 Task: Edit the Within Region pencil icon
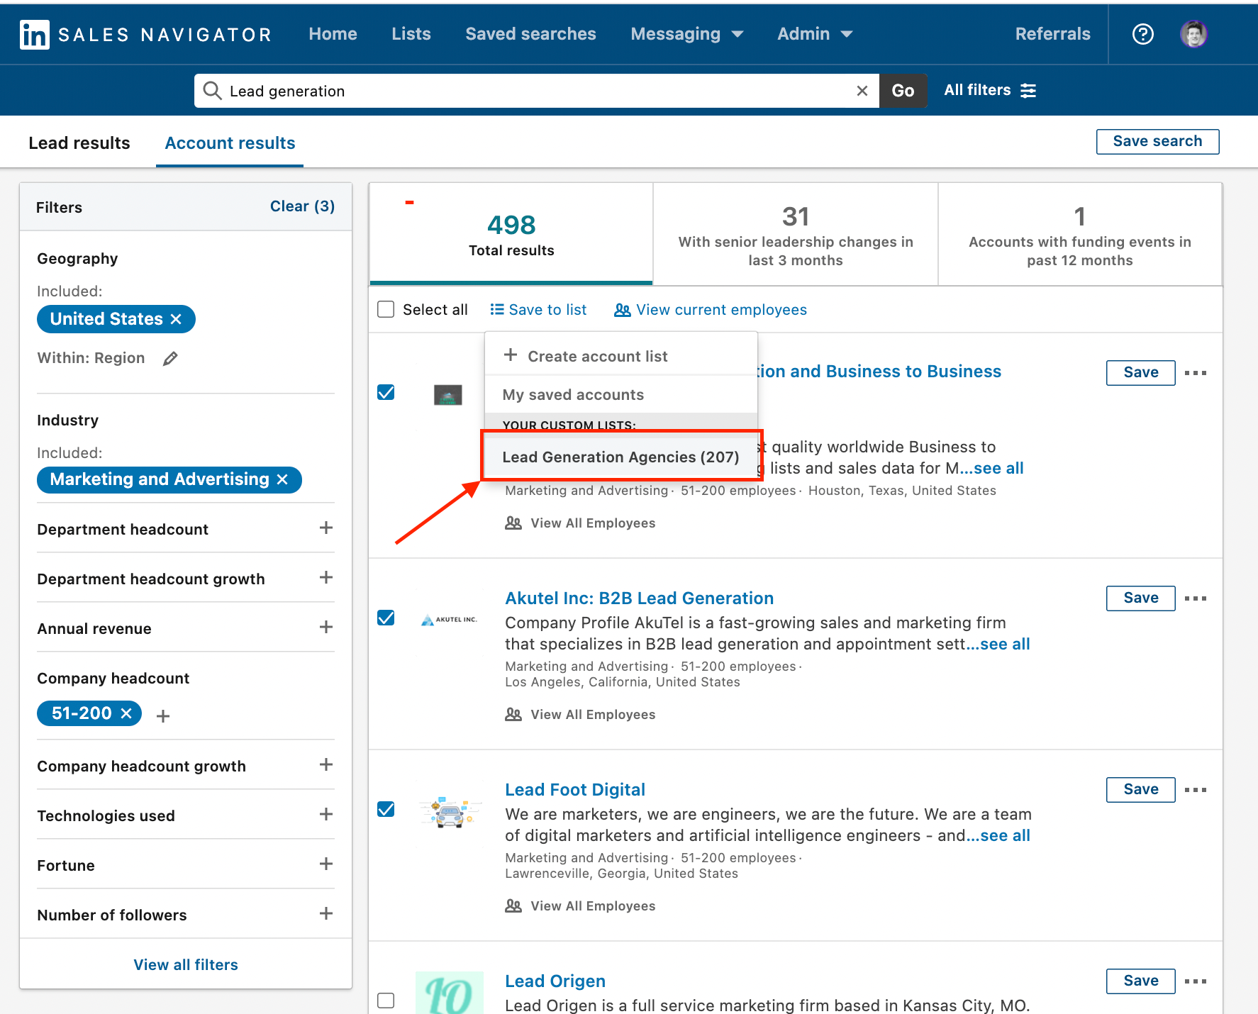170,359
